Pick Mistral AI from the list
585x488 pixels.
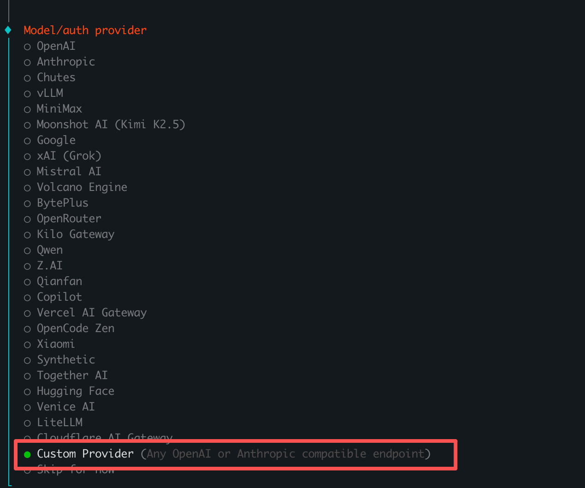coord(69,172)
